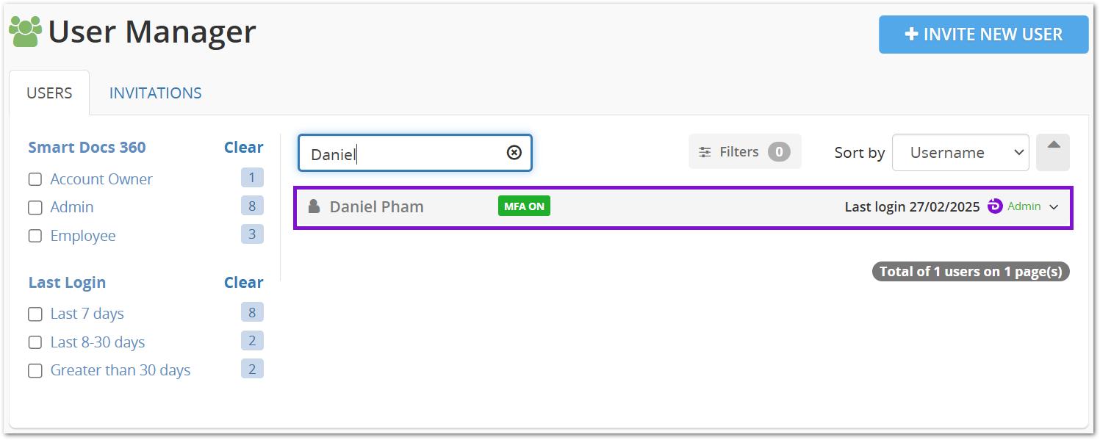Click the Invite New User button
1100x440 pixels.
coord(983,35)
